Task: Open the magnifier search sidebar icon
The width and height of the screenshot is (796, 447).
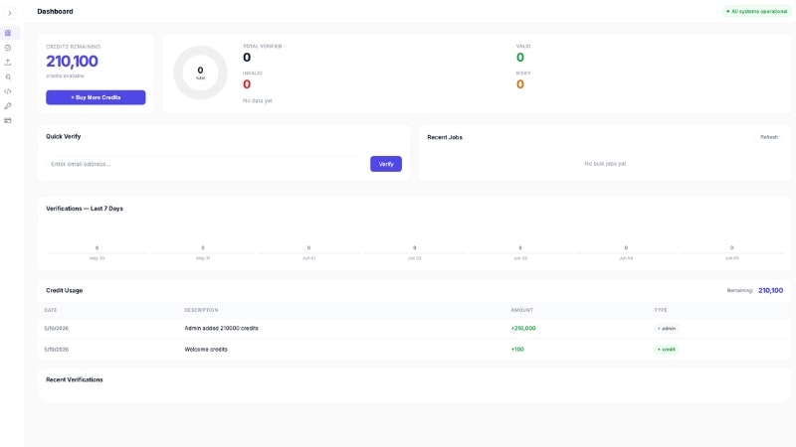Action: pyautogui.click(x=8, y=77)
